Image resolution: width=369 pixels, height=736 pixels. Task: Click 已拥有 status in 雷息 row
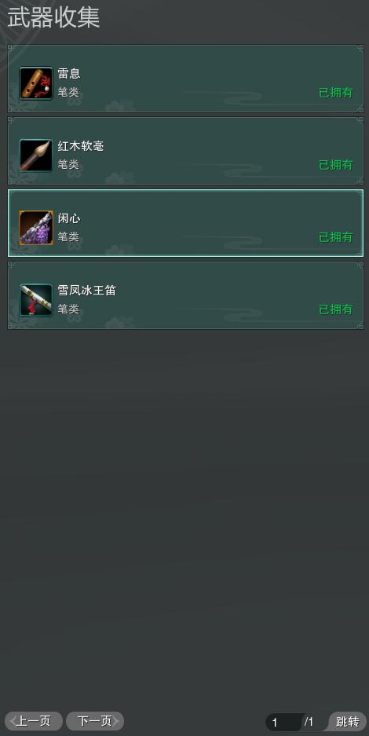pyautogui.click(x=336, y=93)
